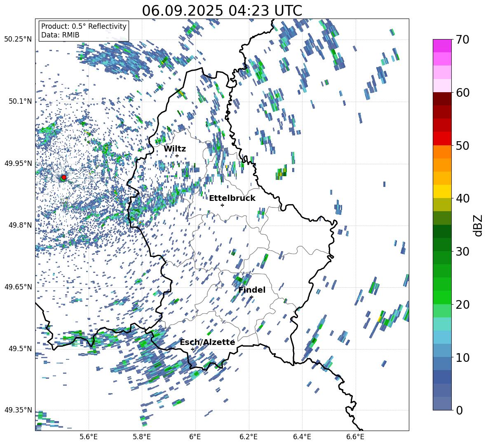Screen dimensions: 488x445
Task: Click the dBZ colorbar axis label
Action: [x=478, y=225]
